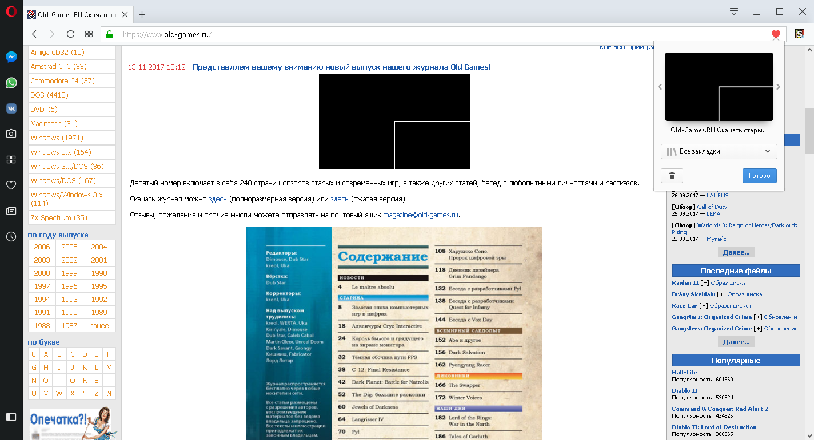
Task: Open the Raiden II file entry
Action: 685,283
